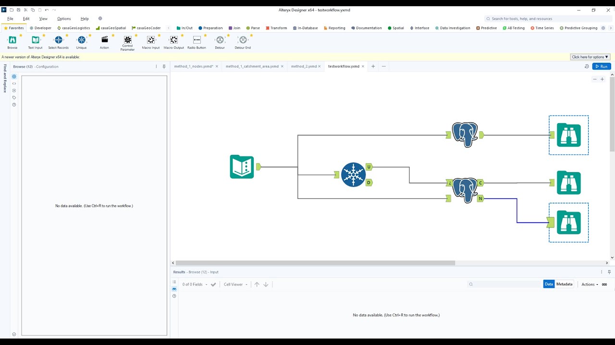Select the Select Records tool icon
This screenshot has height=345, width=615.
58,40
